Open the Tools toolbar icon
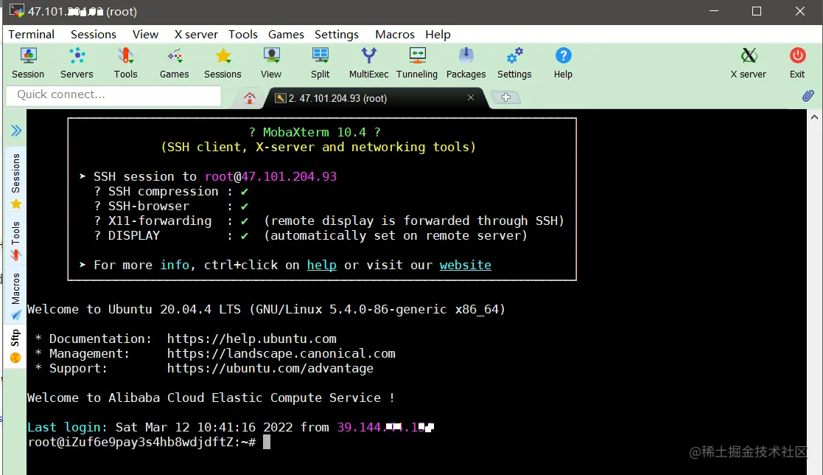This screenshot has width=823, height=475. [125, 63]
